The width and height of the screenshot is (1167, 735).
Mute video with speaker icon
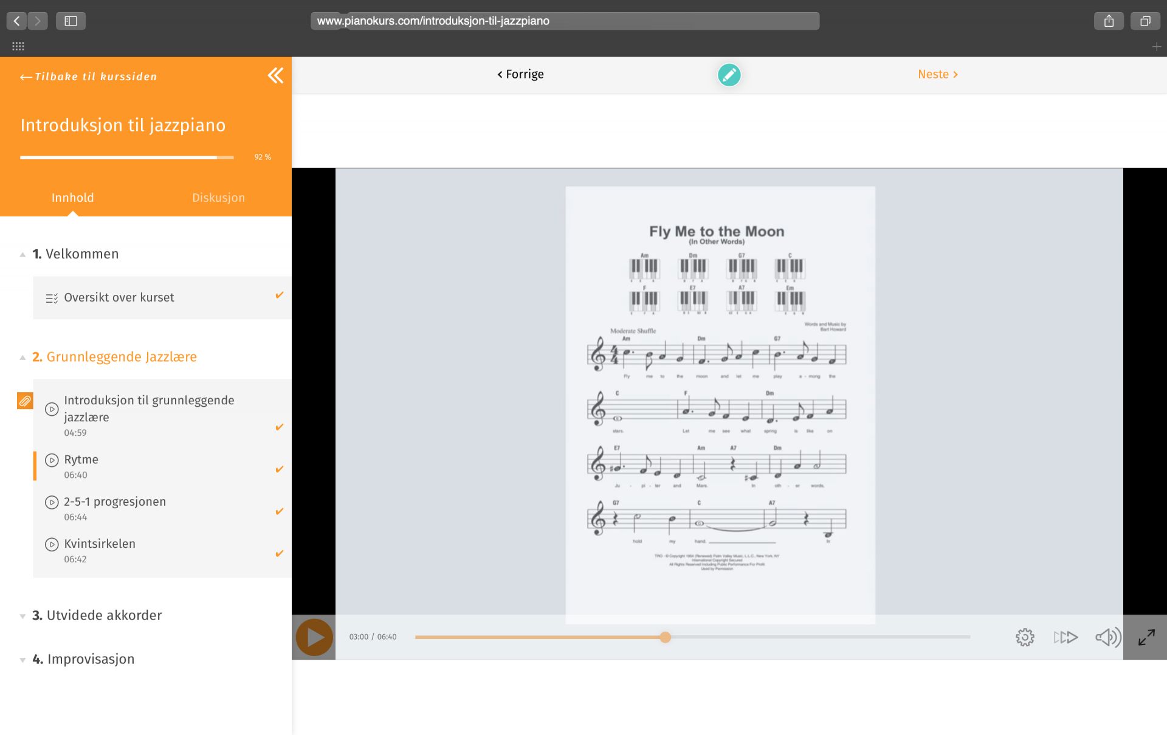(x=1108, y=637)
